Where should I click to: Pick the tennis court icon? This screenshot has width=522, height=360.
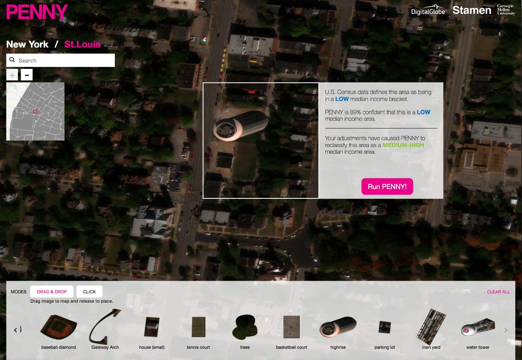point(198,327)
